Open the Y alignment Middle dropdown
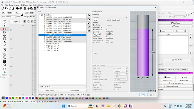Image resolution: width=194 pixels, height=109 pixels. (164, 17)
